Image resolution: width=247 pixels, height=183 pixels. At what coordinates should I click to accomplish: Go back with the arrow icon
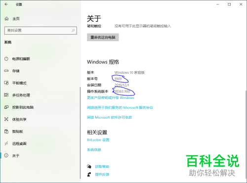[6, 4]
